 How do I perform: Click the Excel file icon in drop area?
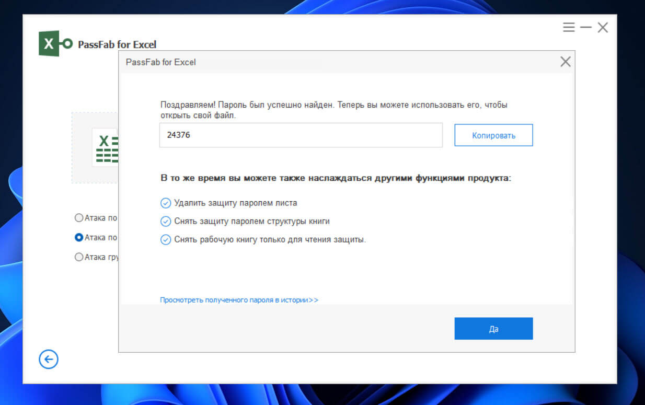tap(106, 148)
